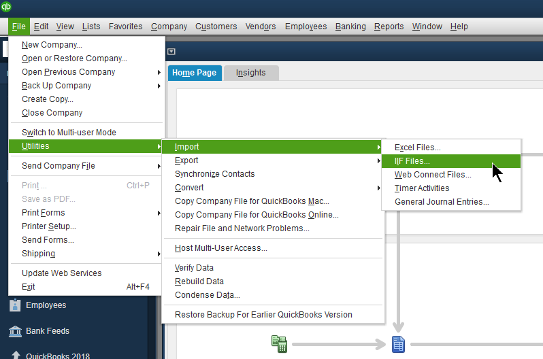
Task: Open the Company menu
Action: 169,27
